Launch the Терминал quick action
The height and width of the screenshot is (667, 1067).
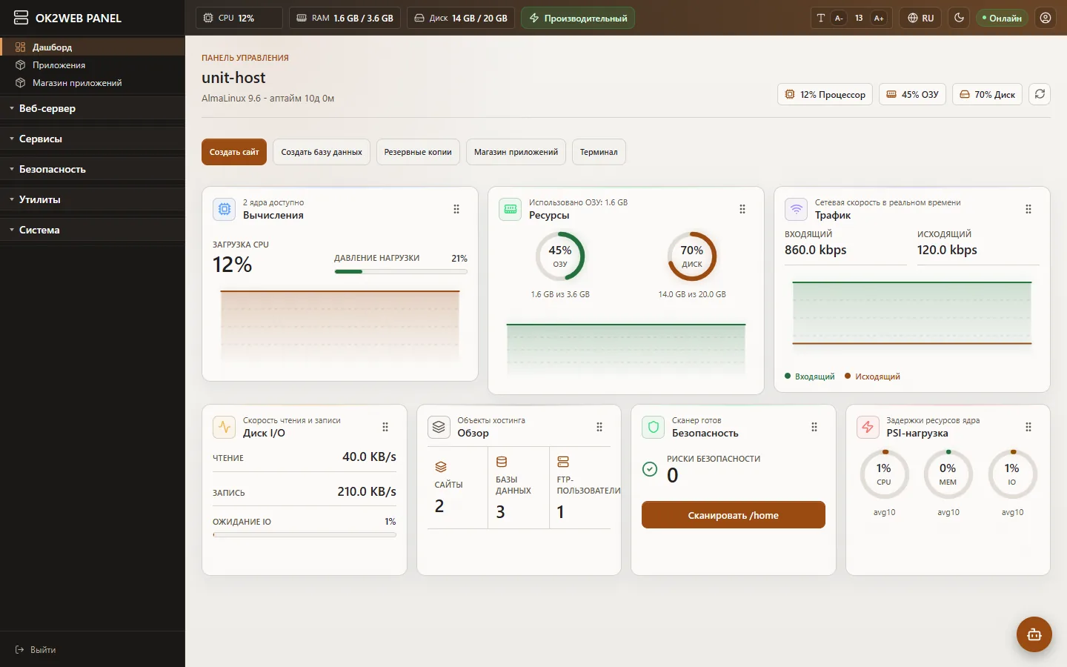599,152
